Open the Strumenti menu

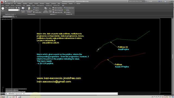pyautogui.click(x=42, y=4)
